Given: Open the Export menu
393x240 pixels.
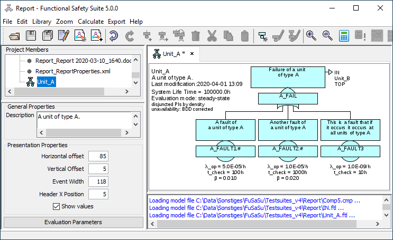Looking at the screenshot, I should point(116,22).
